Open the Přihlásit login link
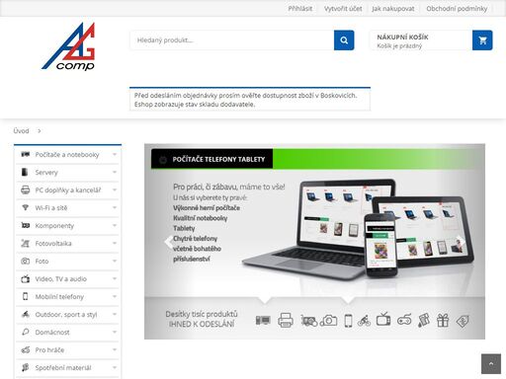 300,9
